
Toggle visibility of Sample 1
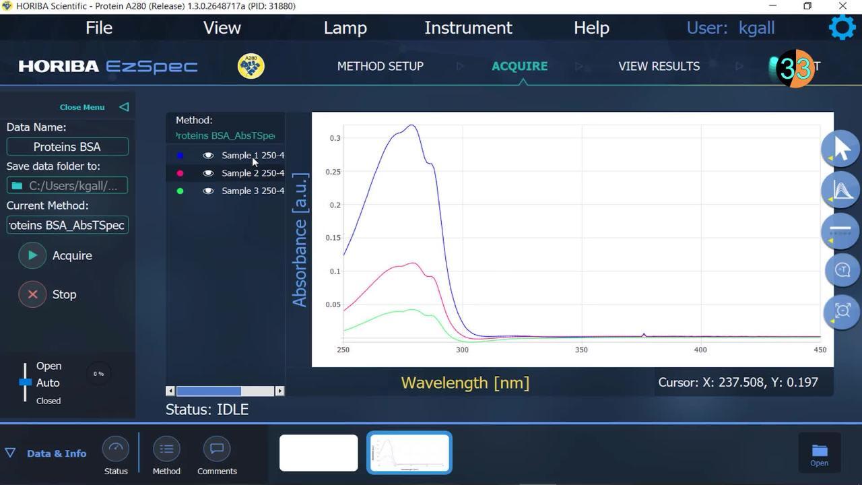(208, 156)
